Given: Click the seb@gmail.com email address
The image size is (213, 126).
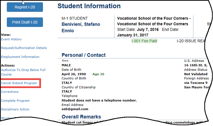Looking at the screenshot, I should point(75,109).
